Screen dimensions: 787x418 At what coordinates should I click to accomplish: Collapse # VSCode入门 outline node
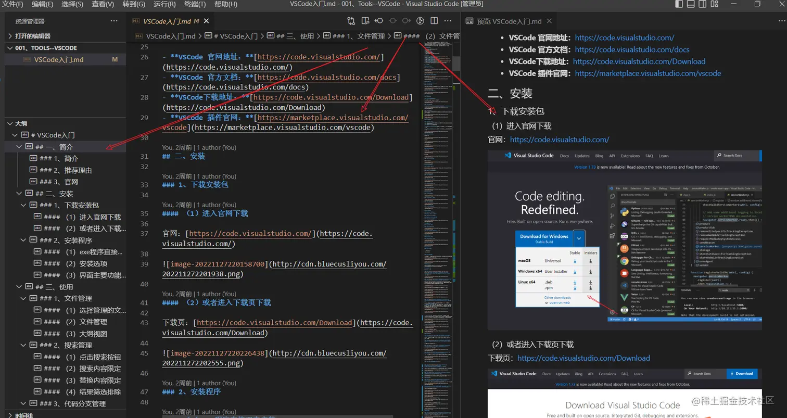click(x=15, y=135)
